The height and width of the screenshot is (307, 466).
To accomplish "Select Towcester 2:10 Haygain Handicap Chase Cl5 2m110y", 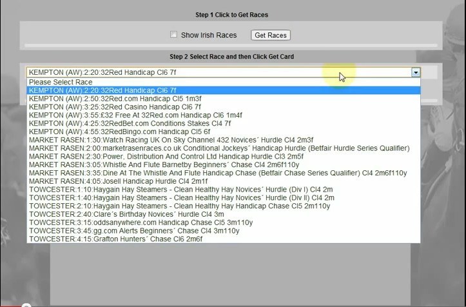I will click(x=224, y=206).
